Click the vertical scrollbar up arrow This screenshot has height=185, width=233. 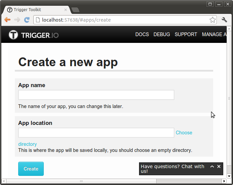coord(229,28)
